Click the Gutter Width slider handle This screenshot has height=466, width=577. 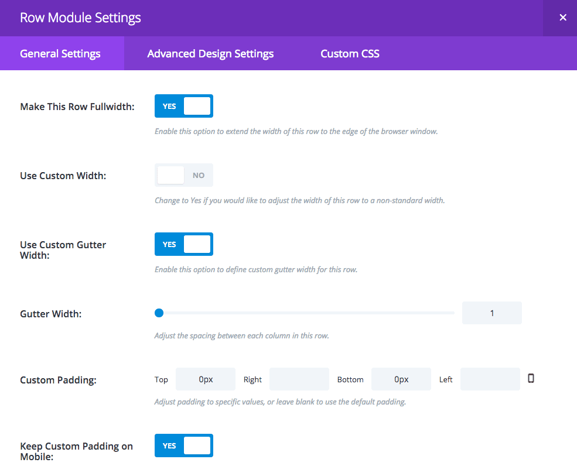coord(159,313)
